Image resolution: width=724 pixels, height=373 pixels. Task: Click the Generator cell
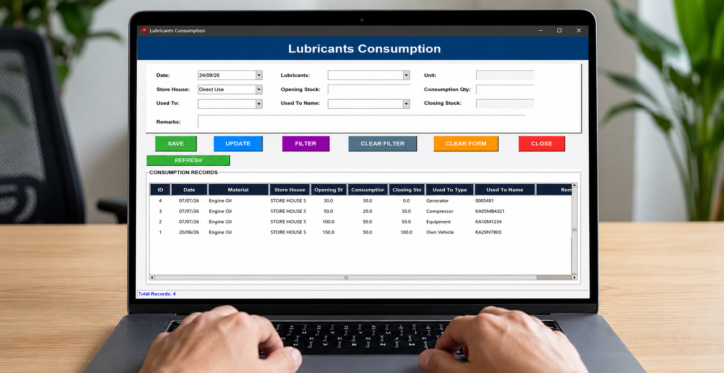[x=438, y=201]
